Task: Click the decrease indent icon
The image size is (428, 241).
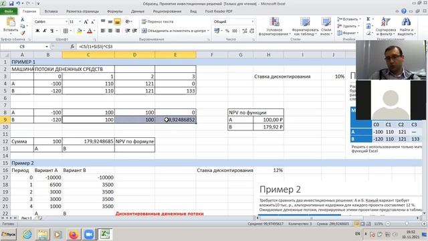Action: click(128, 31)
